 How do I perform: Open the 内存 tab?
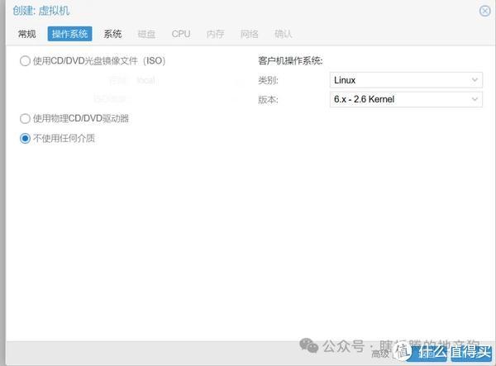216,34
